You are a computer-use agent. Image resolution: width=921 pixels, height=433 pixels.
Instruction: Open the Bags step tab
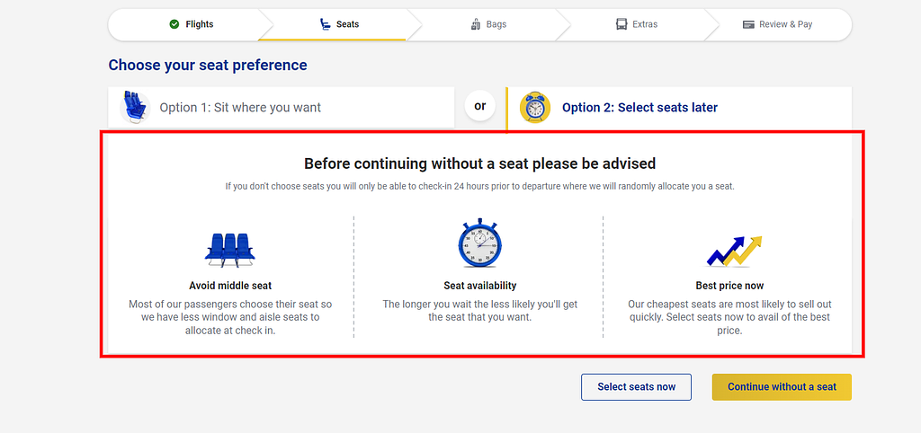[488, 24]
